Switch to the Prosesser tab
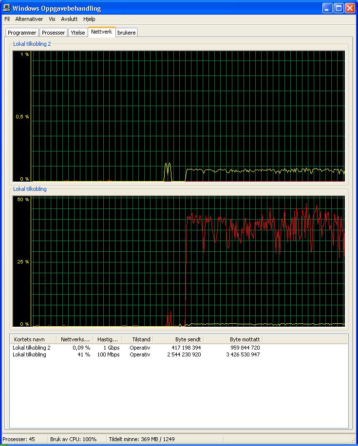The height and width of the screenshot is (446, 358). tap(53, 33)
